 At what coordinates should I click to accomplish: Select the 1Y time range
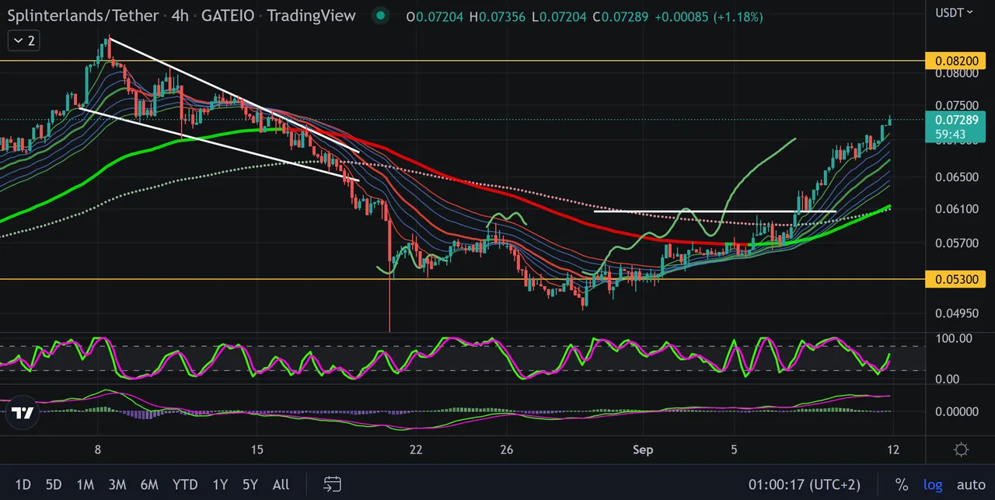coord(220,484)
